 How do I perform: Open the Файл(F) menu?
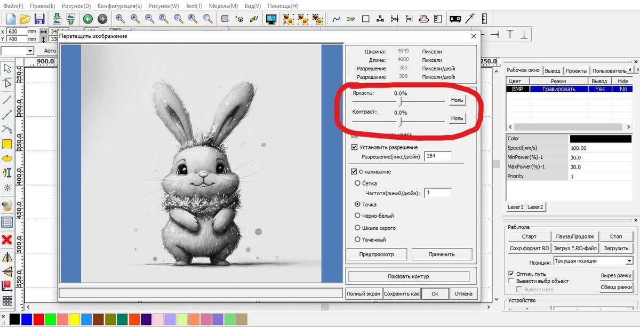click(13, 6)
